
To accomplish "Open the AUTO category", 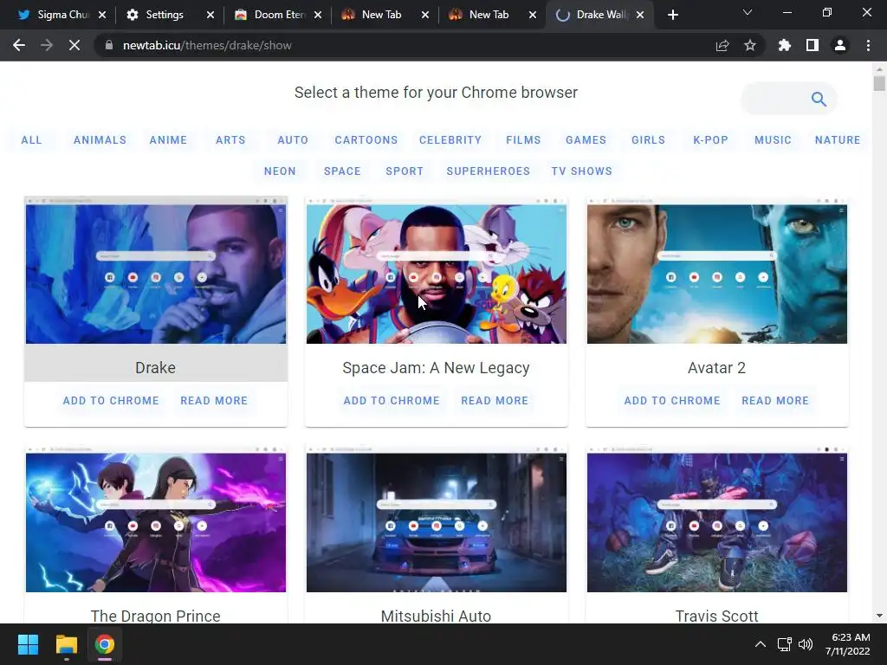I will tap(293, 139).
